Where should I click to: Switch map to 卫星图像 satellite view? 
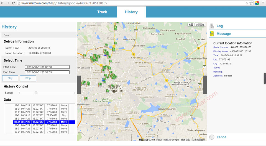click(200, 25)
